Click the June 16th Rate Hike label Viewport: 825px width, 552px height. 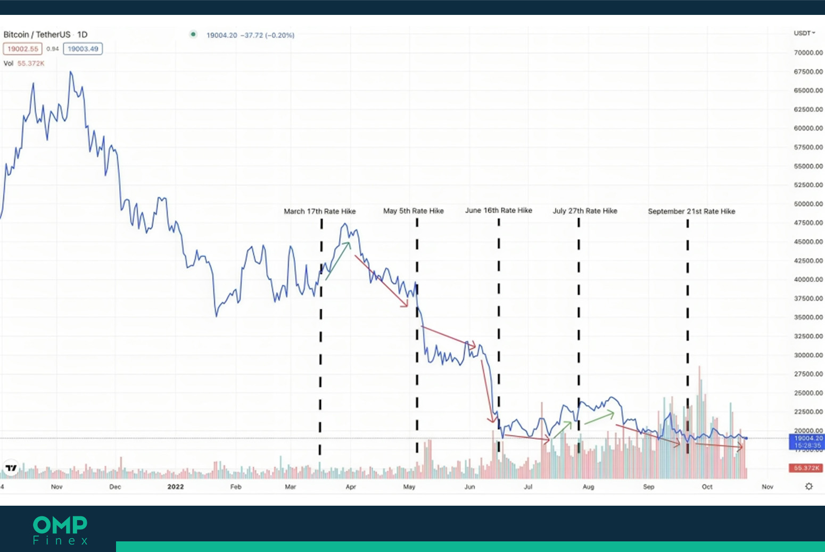[499, 210]
